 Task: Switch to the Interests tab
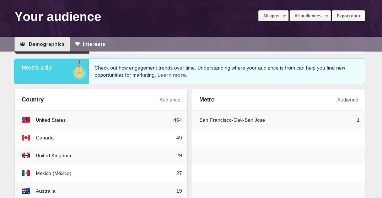click(90, 44)
